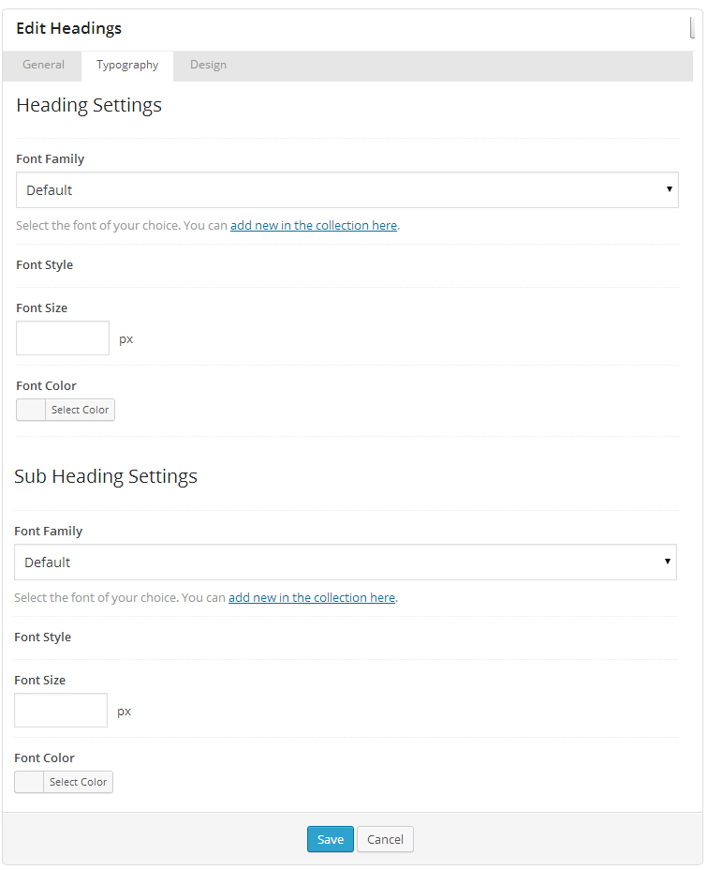Follow Sub Heading 'add new in the collection here' link
Image resolution: width=708 pixels, height=870 pixels.
312,598
